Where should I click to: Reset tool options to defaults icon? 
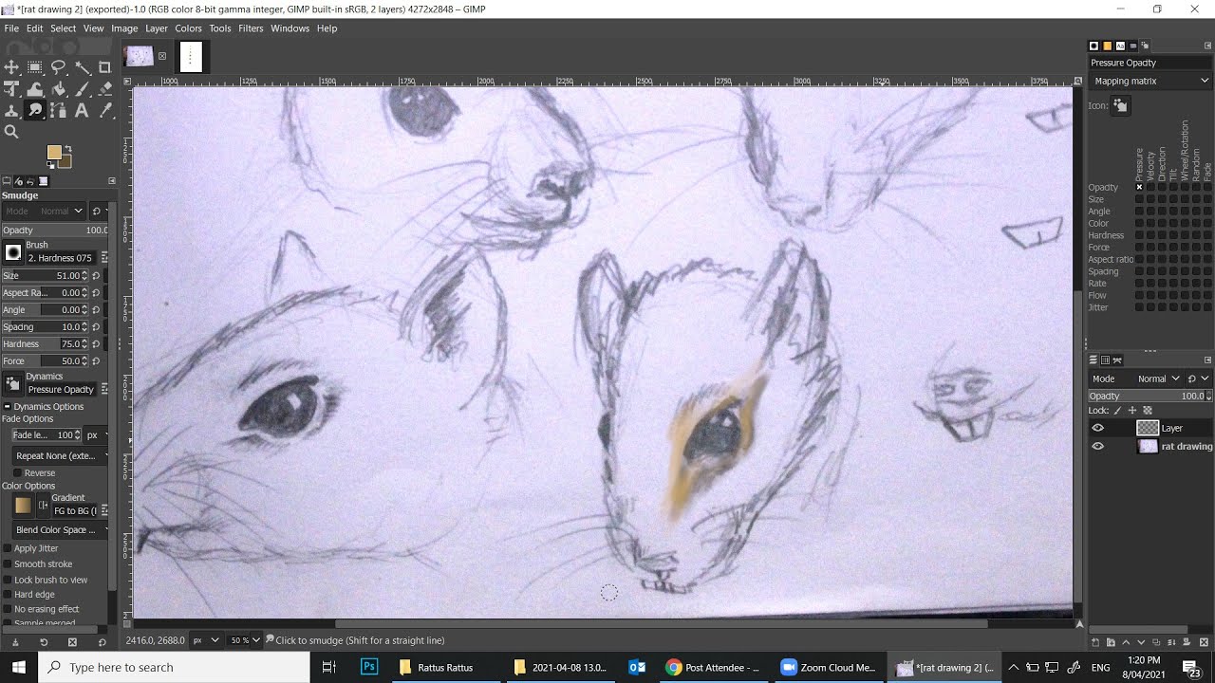point(103,642)
